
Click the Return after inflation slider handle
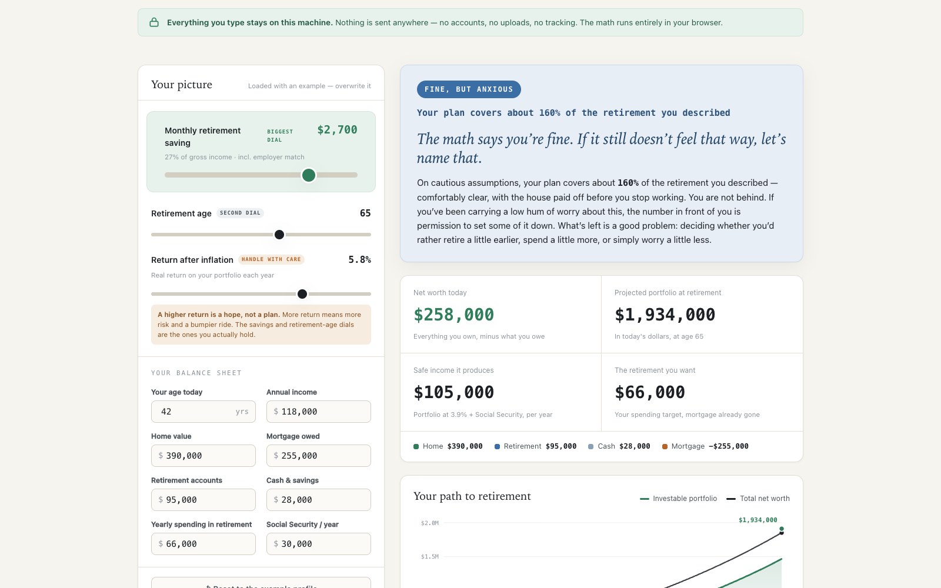[x=302, y=294]
